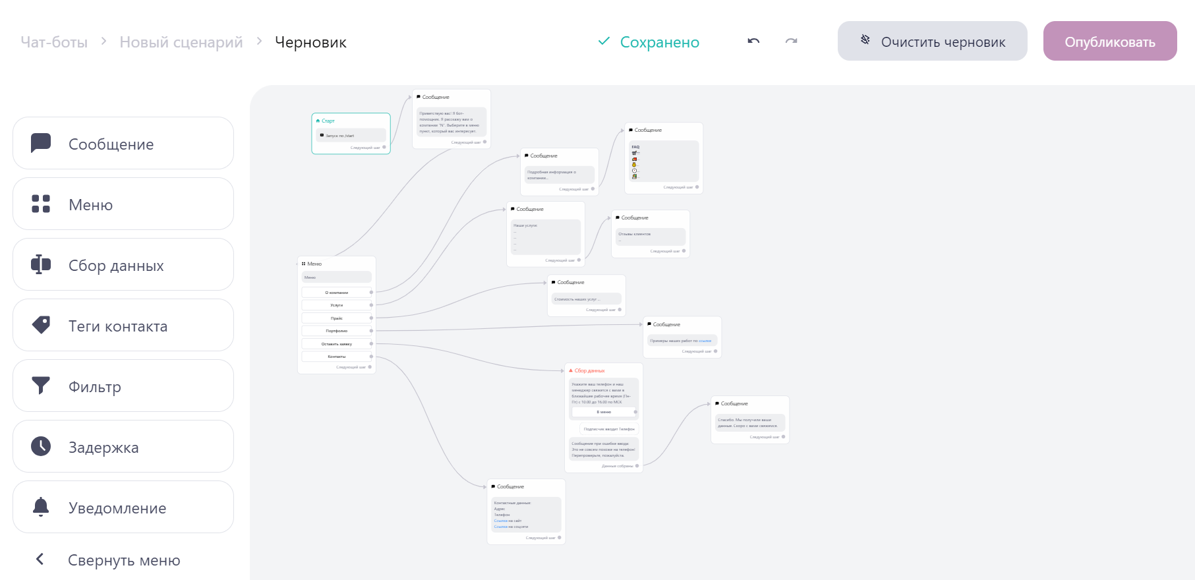Click the undo arrow icon
This screenshot has width=1195, height=580.
[753, 41]
